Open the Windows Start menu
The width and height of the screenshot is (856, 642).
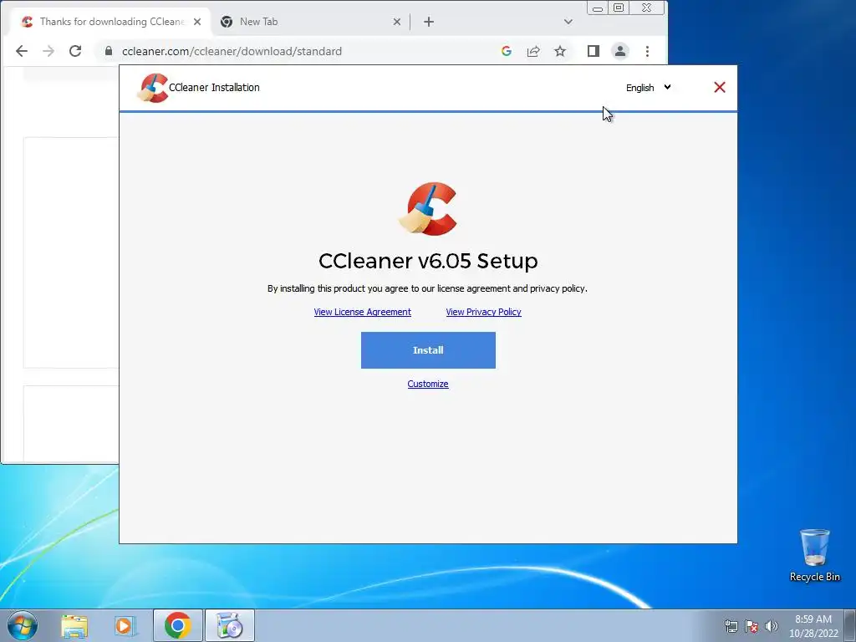pos(23,625)
